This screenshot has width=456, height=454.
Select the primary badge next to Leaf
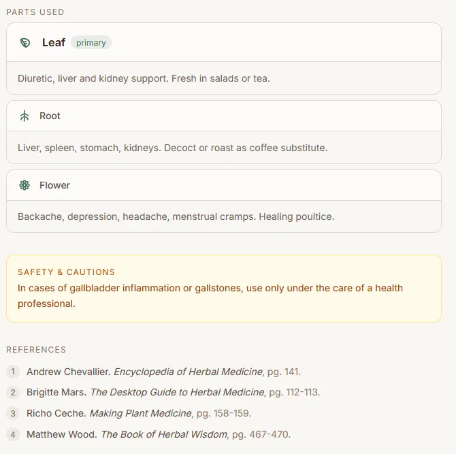pyautogui.click(x=91, y=43)
